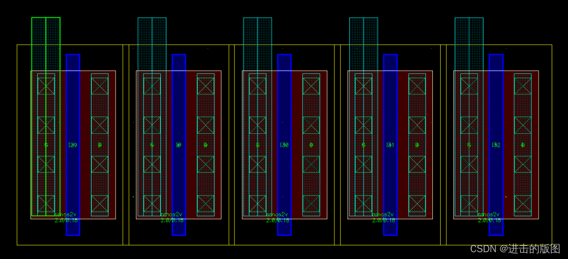The width and height of the screenshot is (568, 259).
Task: Click the S source label of I29
Action: (x=46, y=145)
